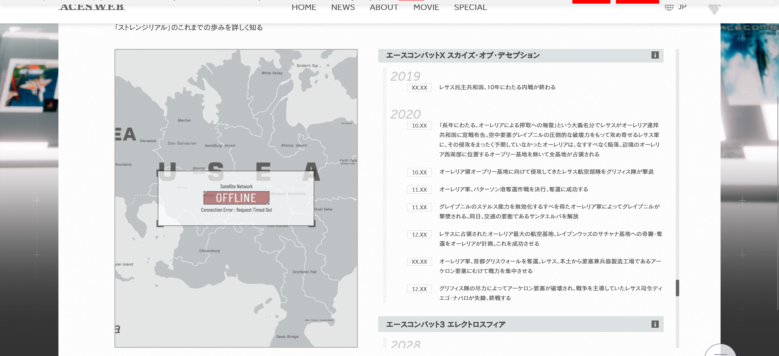
Task: Click the 12.XX date tag for アーケロン要塞 entry
Action: [x=419, y=289]
